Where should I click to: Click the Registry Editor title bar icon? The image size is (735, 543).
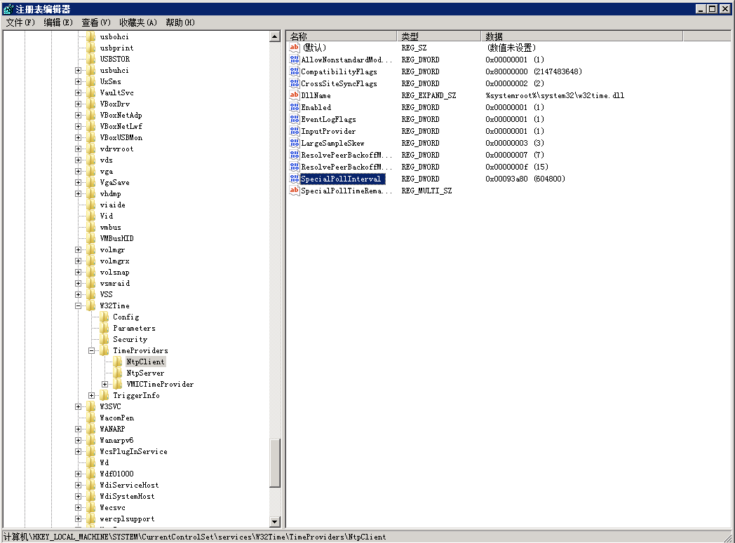click(8, 9)
